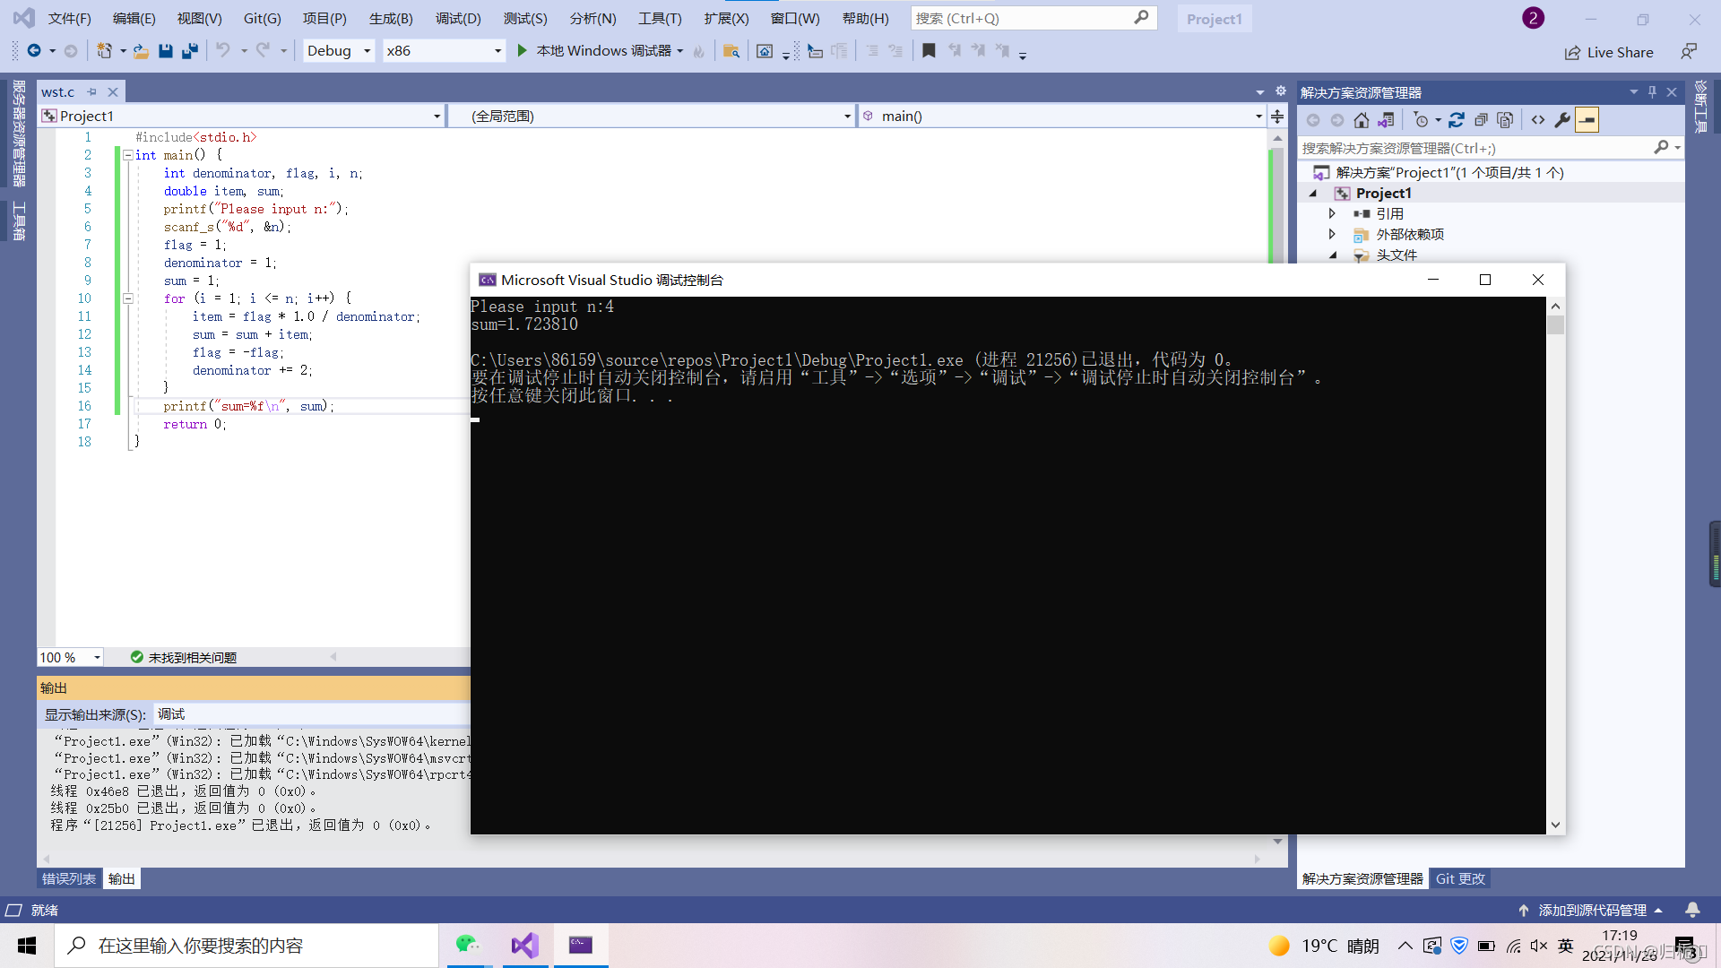Click the feedback person icon

tap(1689, 52)
